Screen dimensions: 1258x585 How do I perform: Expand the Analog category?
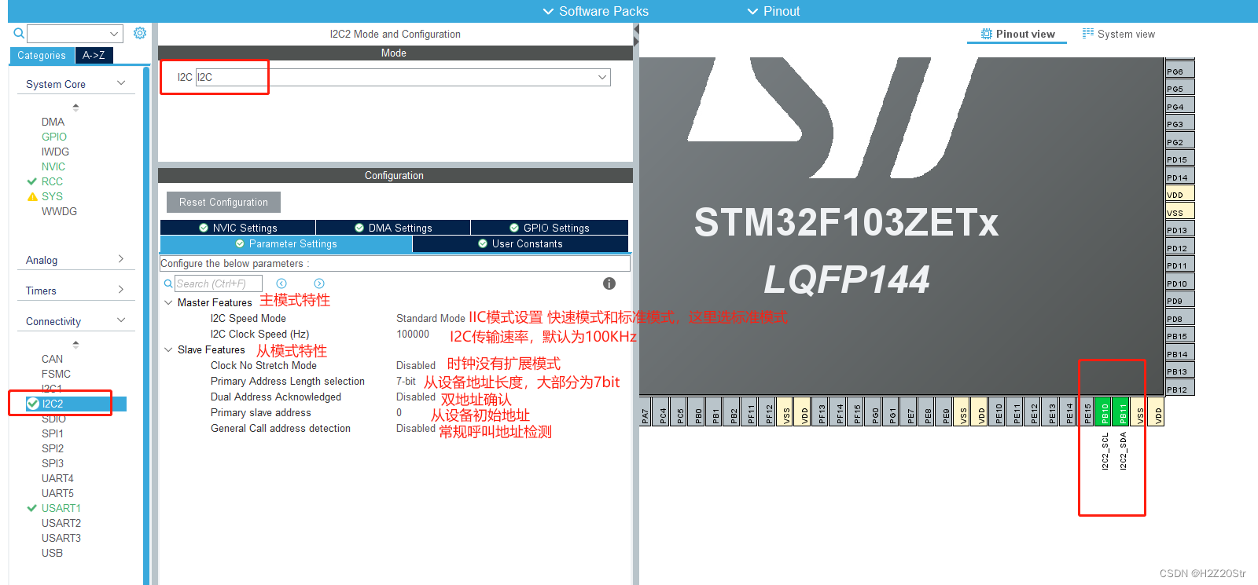[x=121, y=259]
